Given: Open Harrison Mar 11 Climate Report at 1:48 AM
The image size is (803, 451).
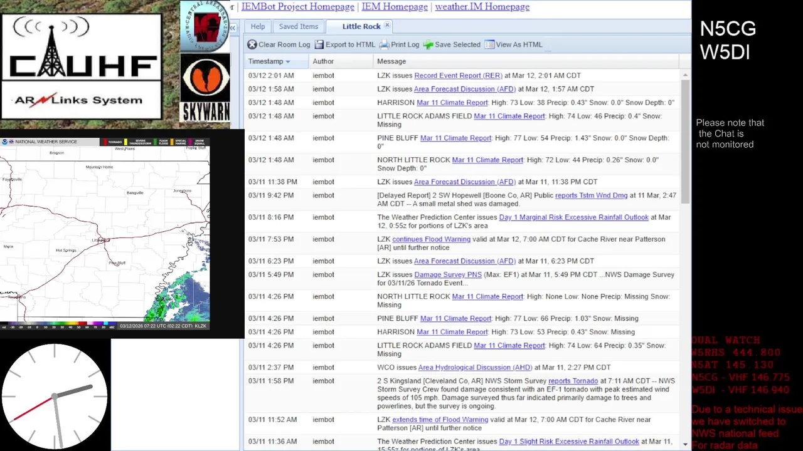Looking at the screenshot, I should point(452,103).
